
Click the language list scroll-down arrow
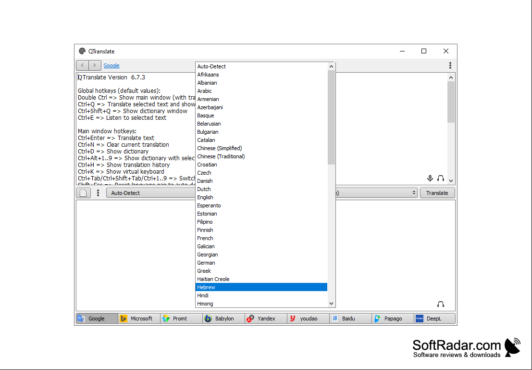[x=331, y=304]
